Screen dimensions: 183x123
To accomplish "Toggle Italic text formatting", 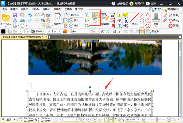I will coord(120,31).
